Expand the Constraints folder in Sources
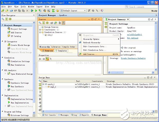Image resolution: width=159 pixels, height=122 pixels. (40, 29)
